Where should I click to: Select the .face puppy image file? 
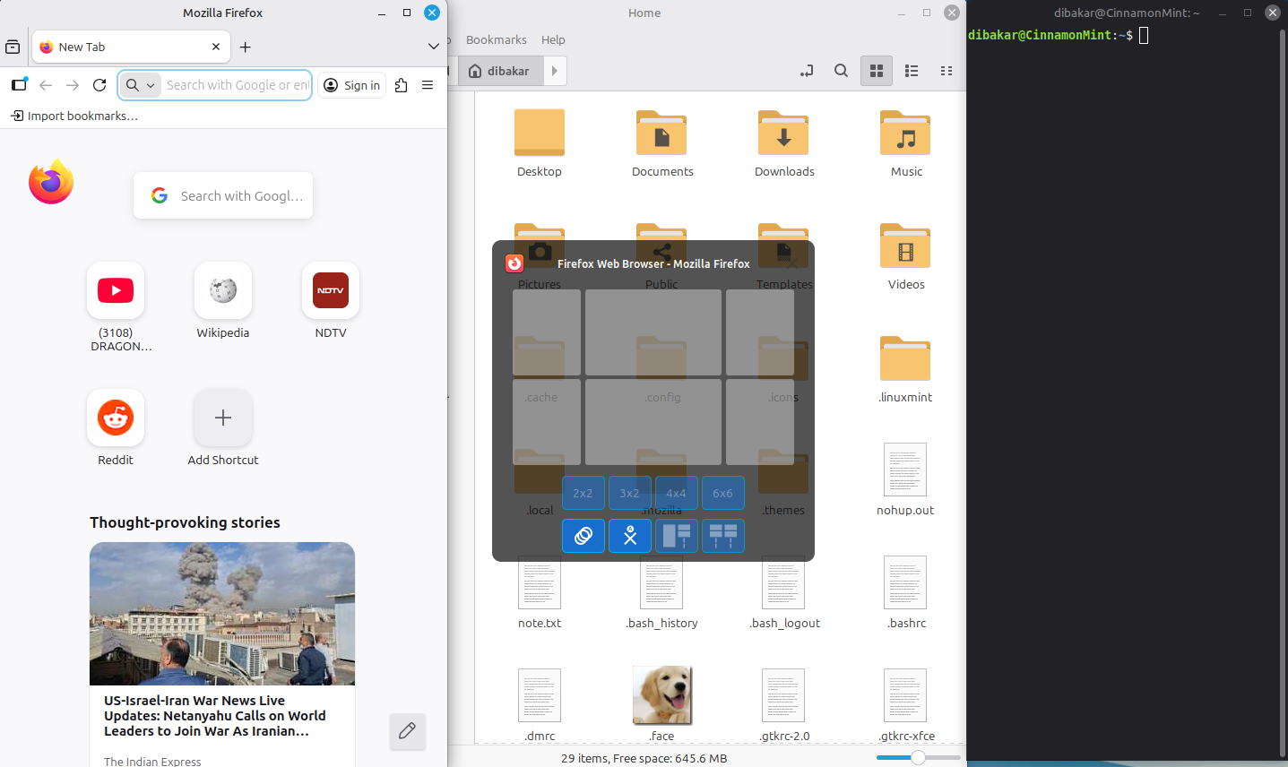[662, 704]
